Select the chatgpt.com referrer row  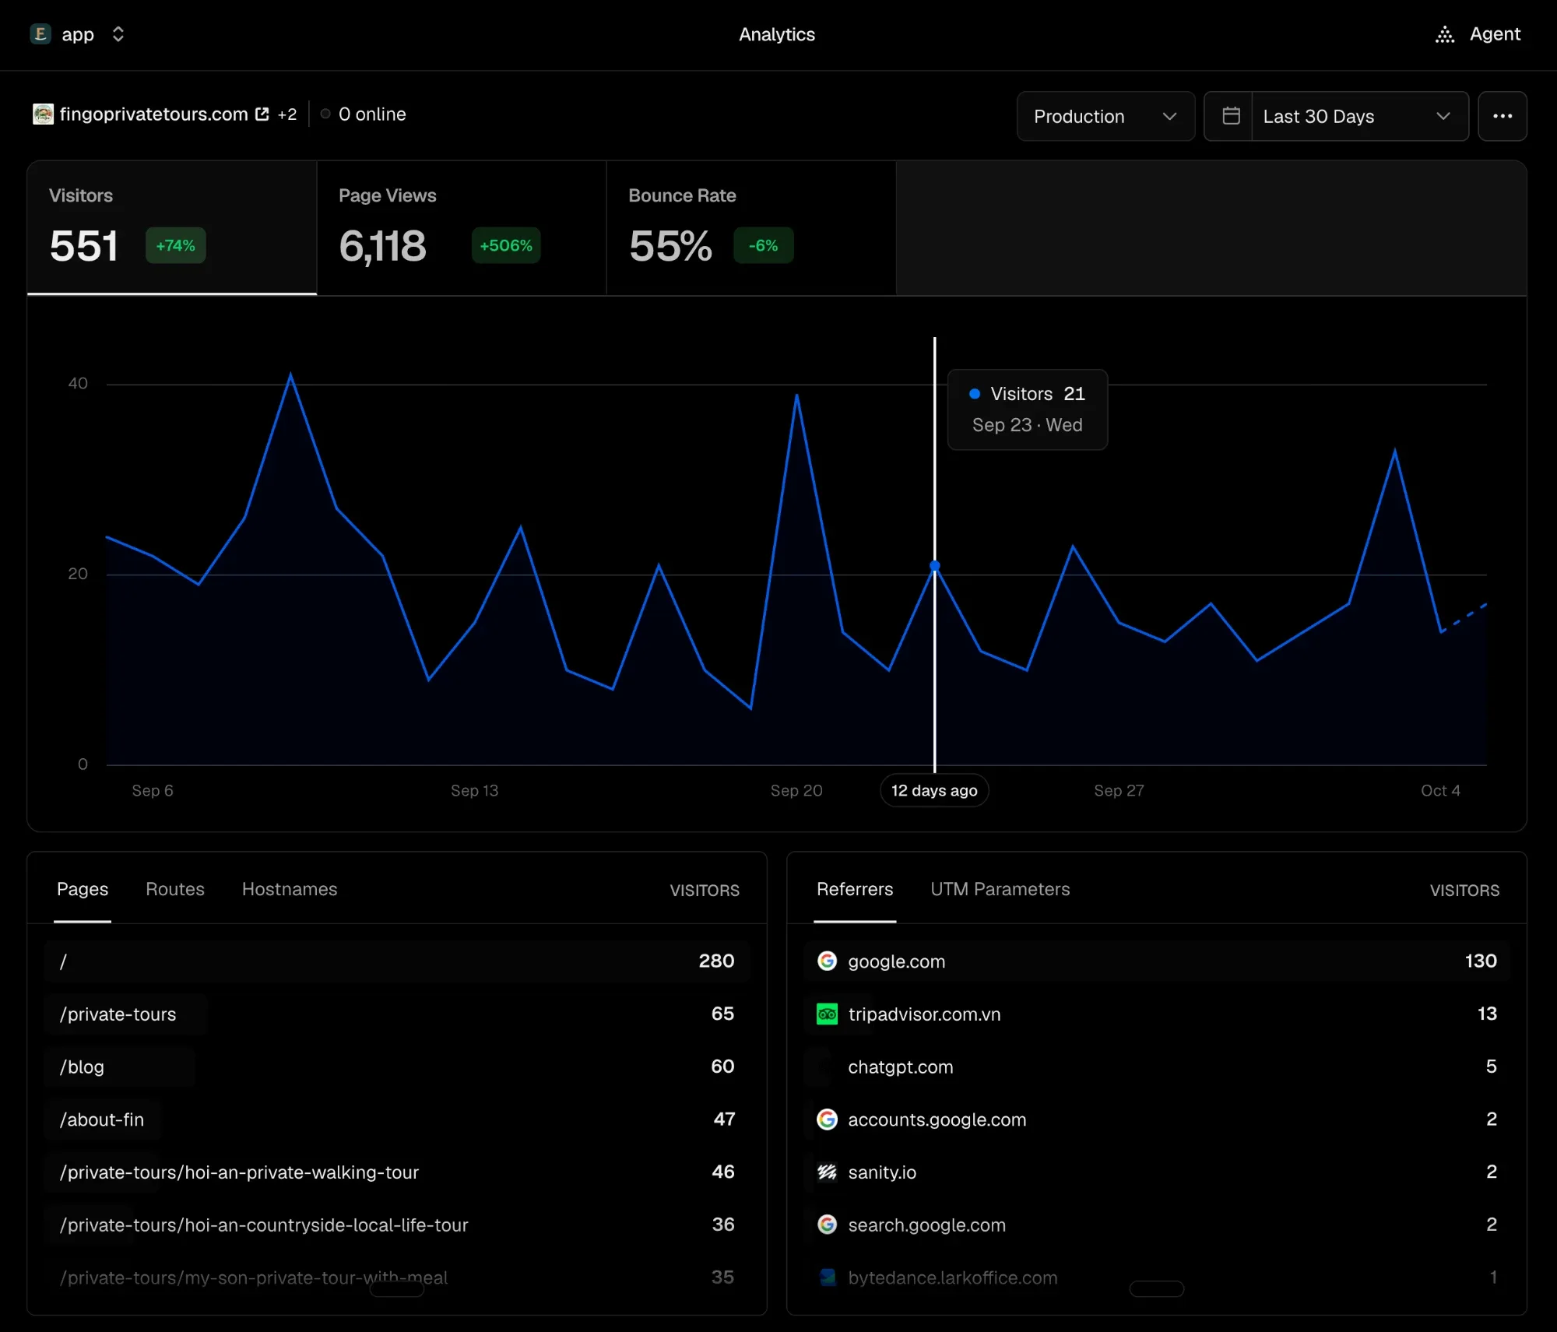pos(1157,1067)
